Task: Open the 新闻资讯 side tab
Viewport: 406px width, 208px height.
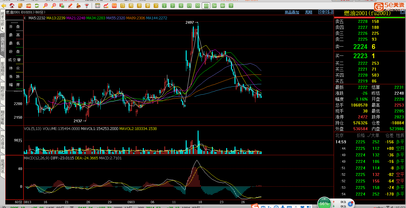Action: pyautogui.click(x=2, y=166)
